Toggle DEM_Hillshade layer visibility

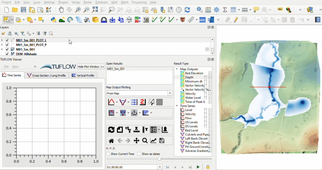pyautogui.click(x=7, y=54)
